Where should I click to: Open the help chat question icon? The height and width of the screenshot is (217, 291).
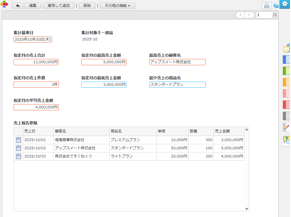click(x=286, y=140)
